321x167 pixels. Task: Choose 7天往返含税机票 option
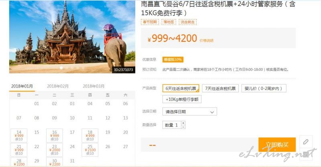(220, 88)
